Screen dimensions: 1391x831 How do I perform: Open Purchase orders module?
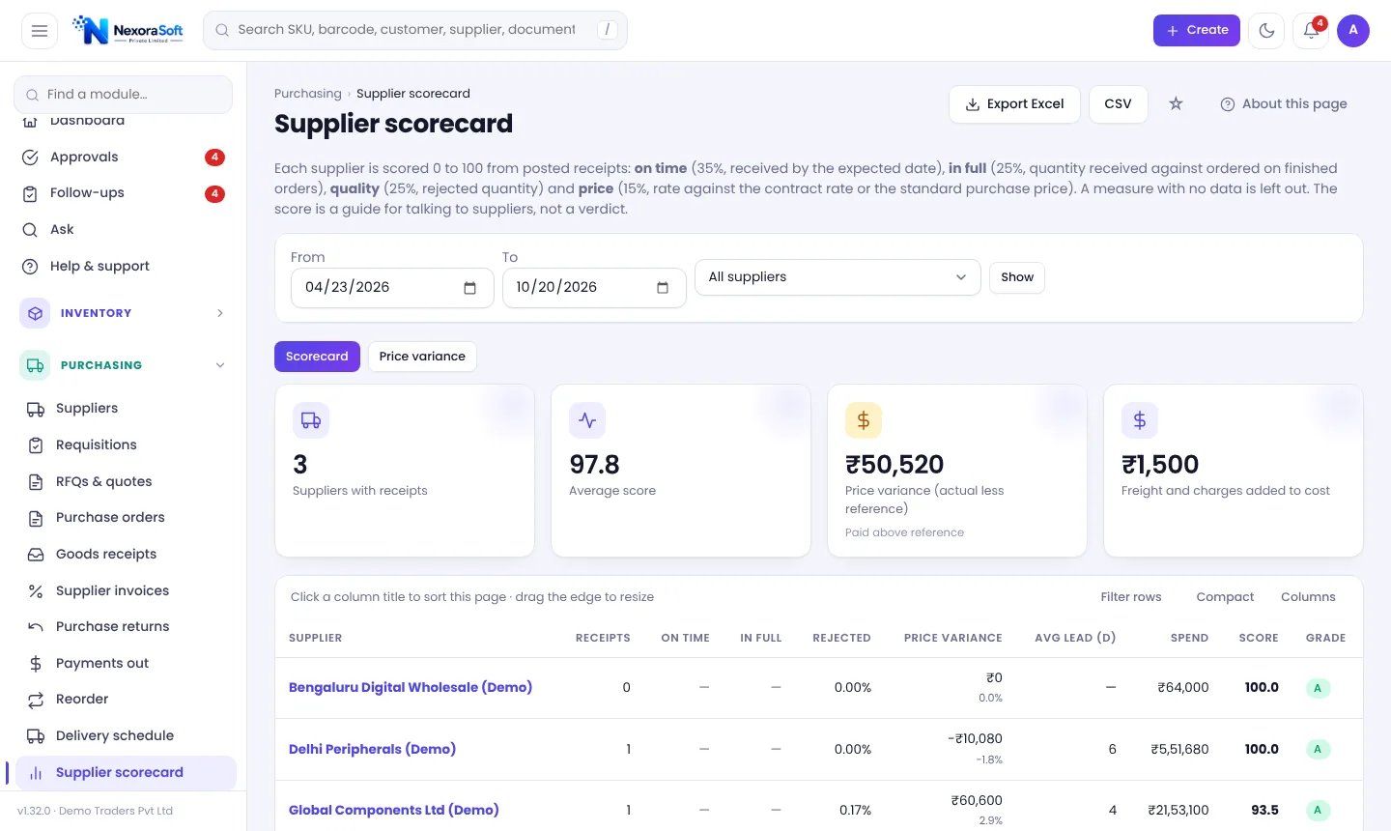pyautogui.click(x=126, y=518)
